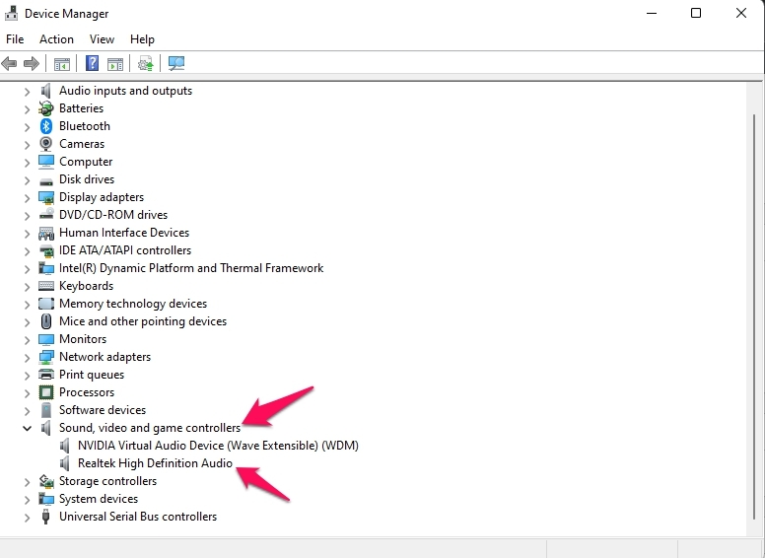Expand the Monitors node chevron
The image size is (765, 558).
27,339
